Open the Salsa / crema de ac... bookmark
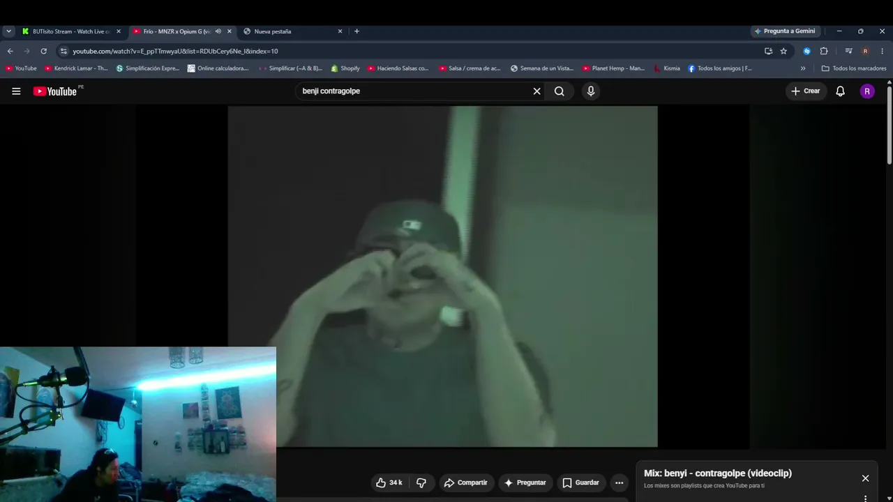Image resolution: width=893 pixels, height=502 pixels. coord(470,68)
